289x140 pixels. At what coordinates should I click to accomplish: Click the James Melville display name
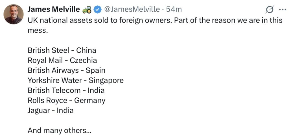(x=54, y=9)
